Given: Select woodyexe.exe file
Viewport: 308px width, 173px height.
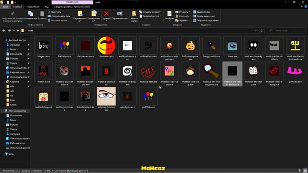Looking at the screenshot, I should [128, 98].
